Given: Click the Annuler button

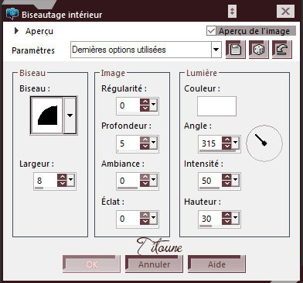Looking at the screenshot, I should pyautogui.click(x=154, y=264).
